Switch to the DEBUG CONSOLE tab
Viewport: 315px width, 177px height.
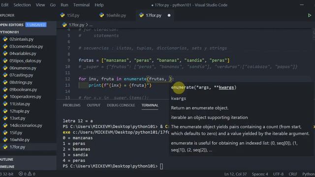pos(121,105)
